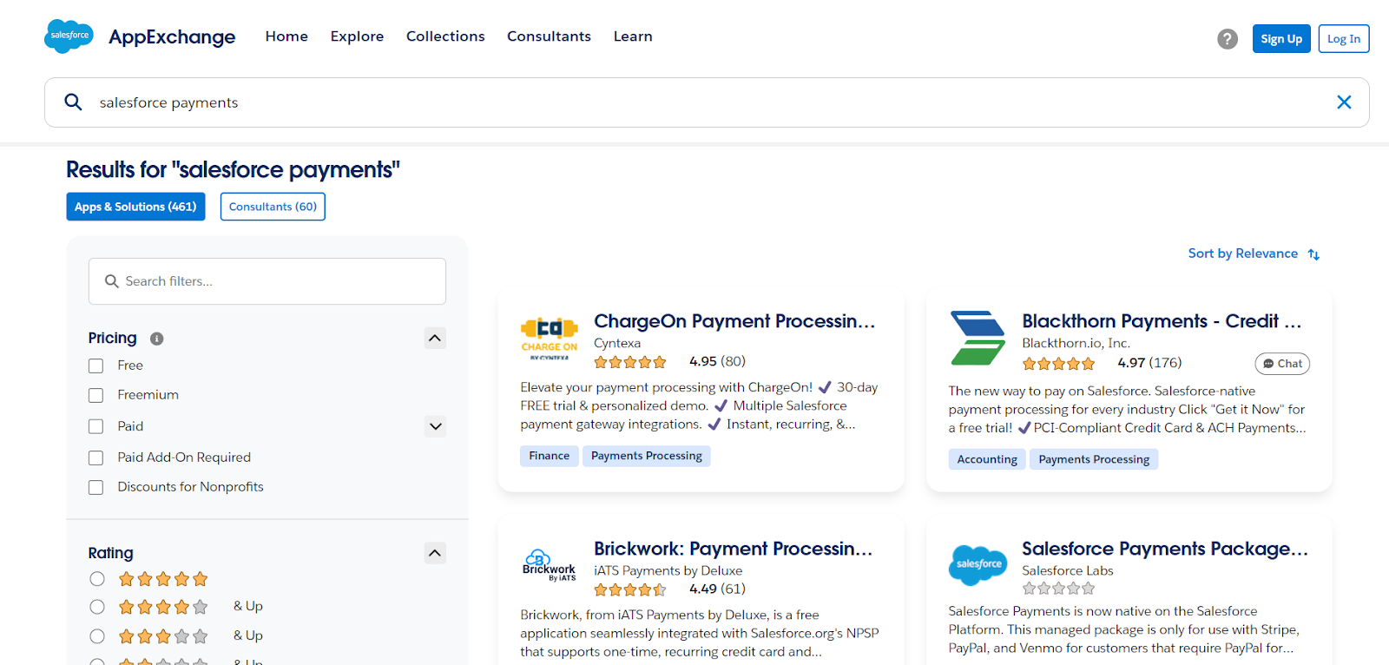Click the search magnifier icon in main search bar

click(x=74, y=102)
